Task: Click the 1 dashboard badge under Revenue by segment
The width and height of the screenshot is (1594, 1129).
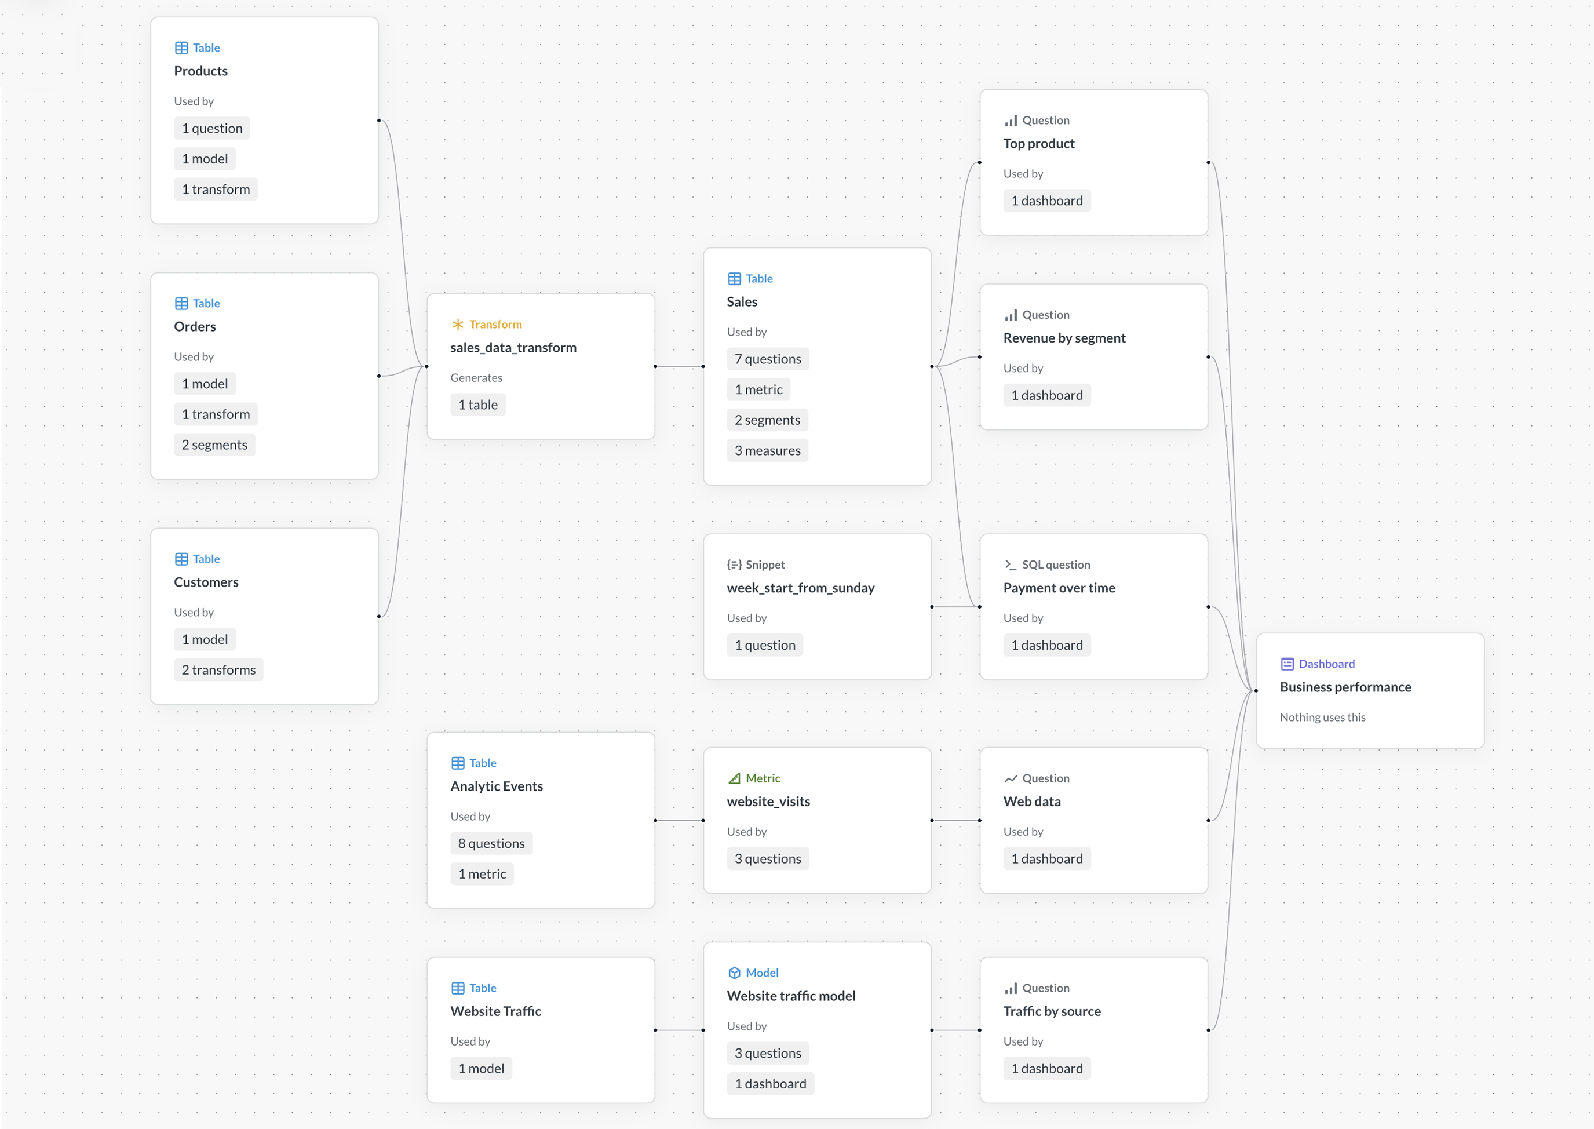Action: click(x=1046, y=395)
